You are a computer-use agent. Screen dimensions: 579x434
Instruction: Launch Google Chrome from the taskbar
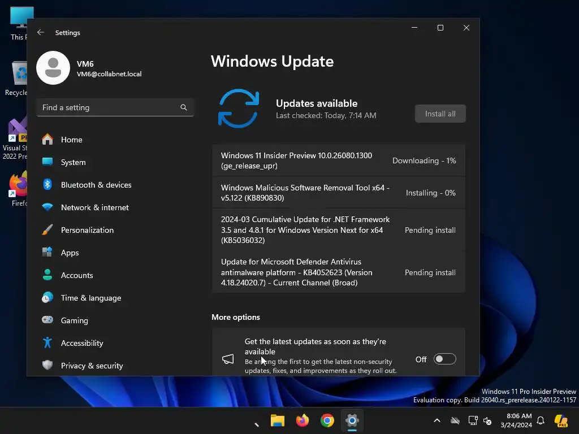(327, 420)
